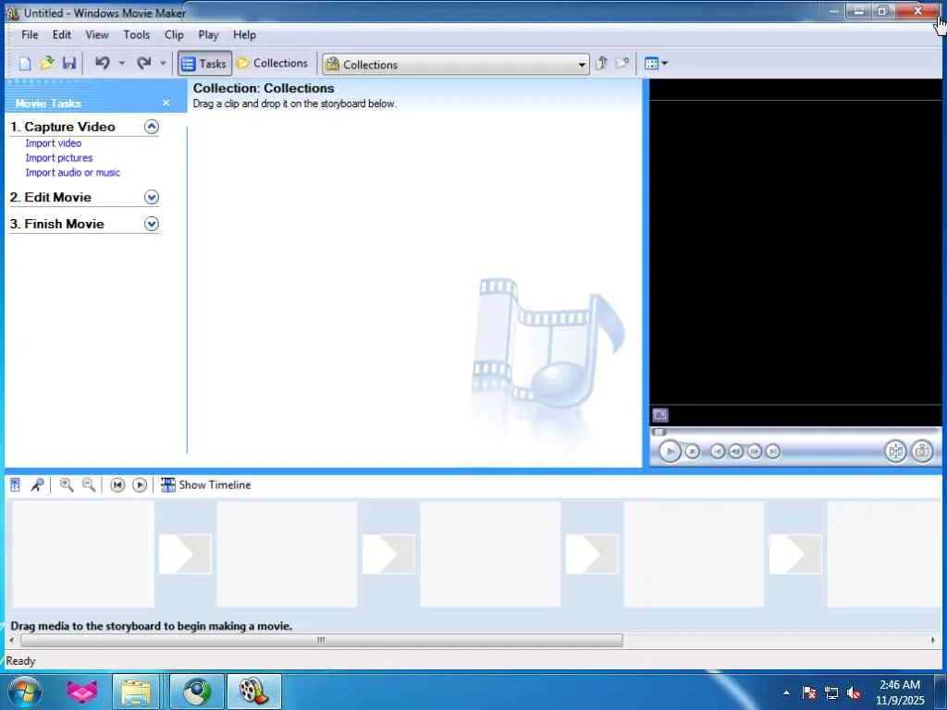Click the Import video link
Viewport: 947px width, 710px height.
53,143
